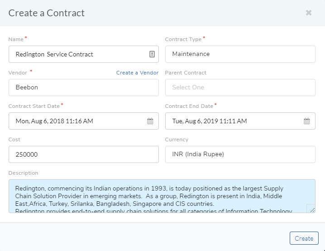325x251 pixels.
Task: Click the Contract Start Date label
Action: (x=34, y=106)
